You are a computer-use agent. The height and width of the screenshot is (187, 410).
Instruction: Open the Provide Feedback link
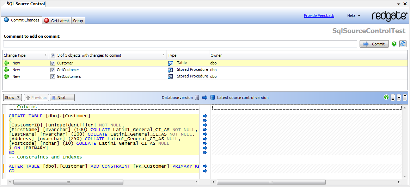[319, 15]
